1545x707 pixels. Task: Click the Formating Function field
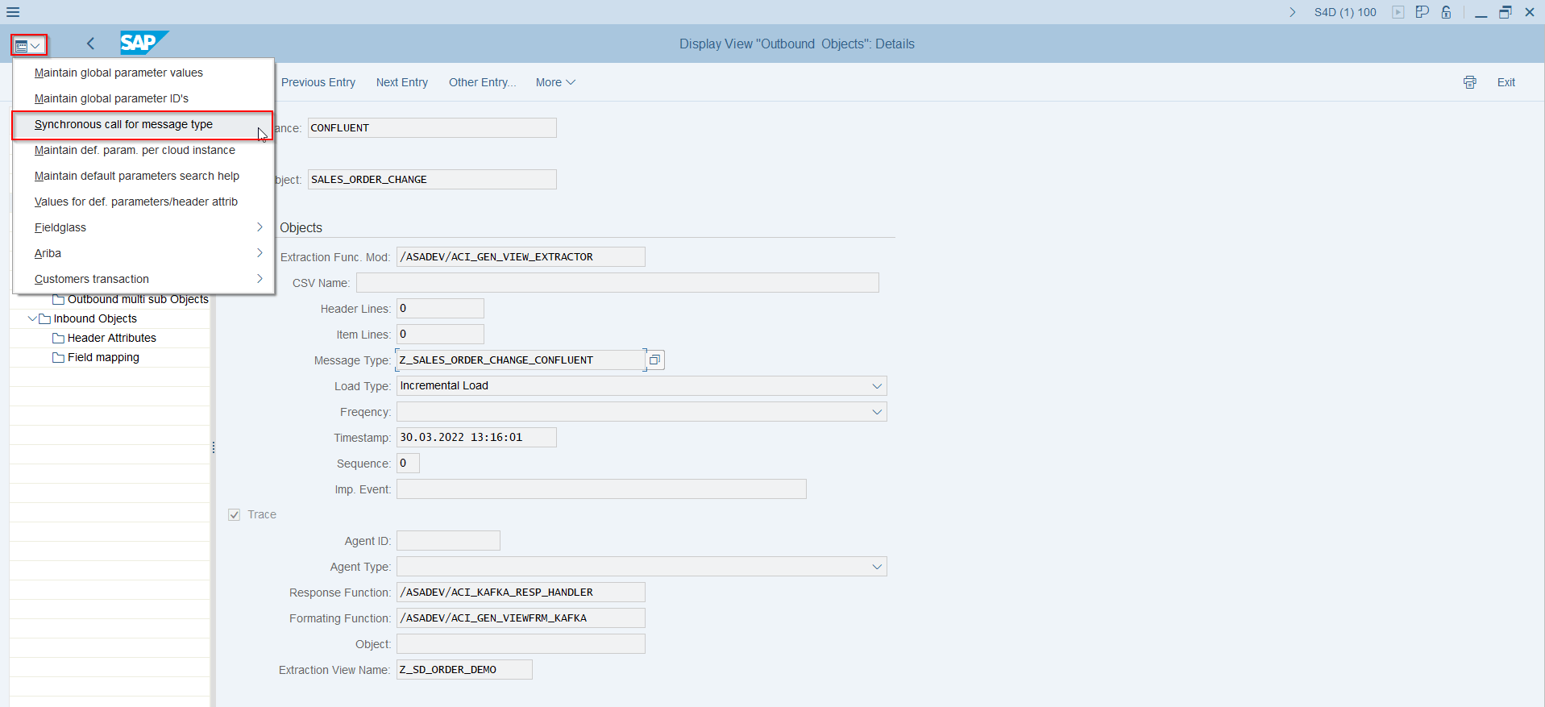click(x=521, y=618)
